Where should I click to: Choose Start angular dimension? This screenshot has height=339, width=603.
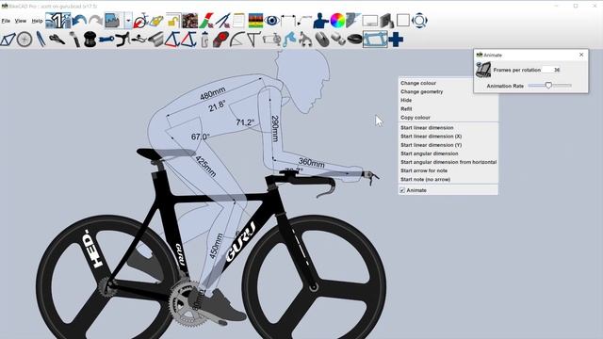pyautogui.click(x=430, y=153)
